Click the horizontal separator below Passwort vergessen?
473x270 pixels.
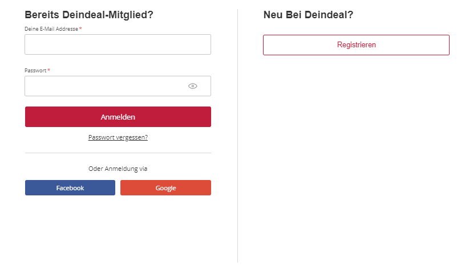118,153
